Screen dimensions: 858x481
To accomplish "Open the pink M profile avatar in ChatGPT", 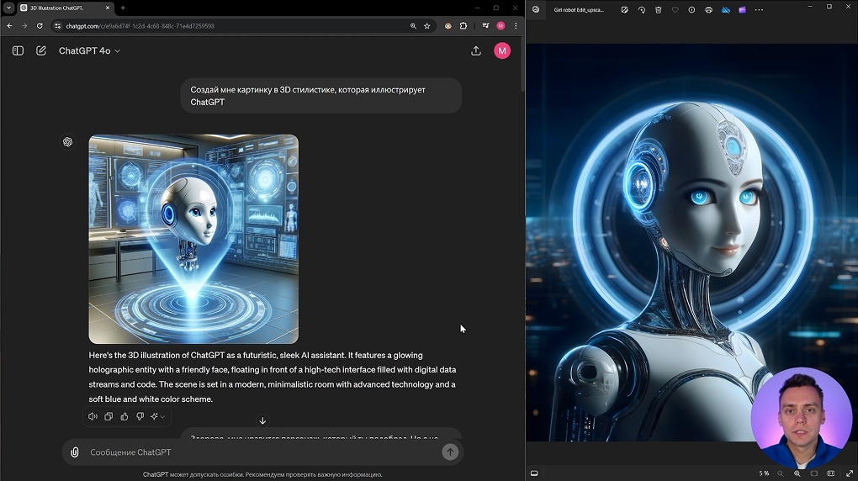I will [x=502, y=51].
